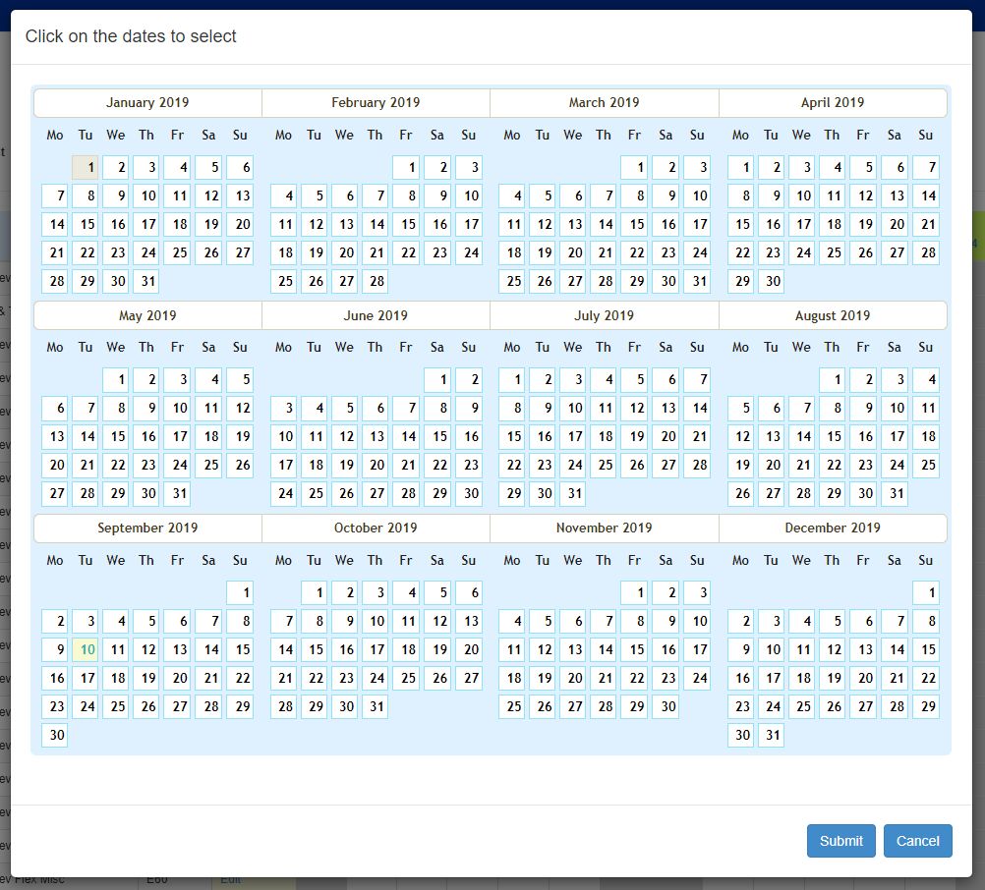Select February 24, 2019
985x890 pixels.
469,252
